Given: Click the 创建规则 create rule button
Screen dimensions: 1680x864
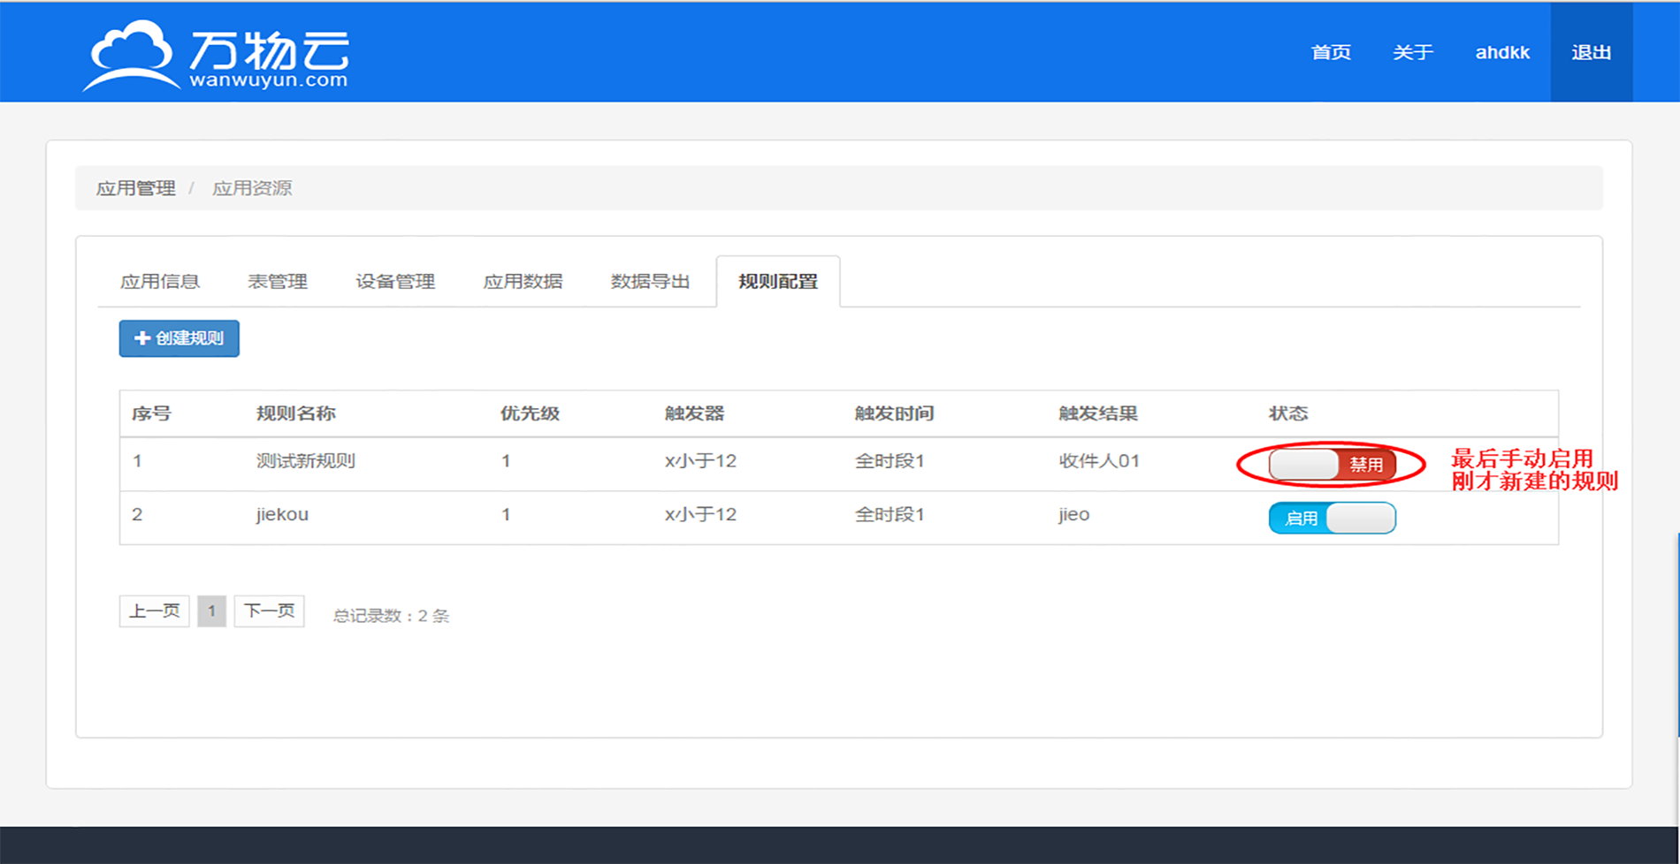Looking at the screenshot, I should coord(179,338).
